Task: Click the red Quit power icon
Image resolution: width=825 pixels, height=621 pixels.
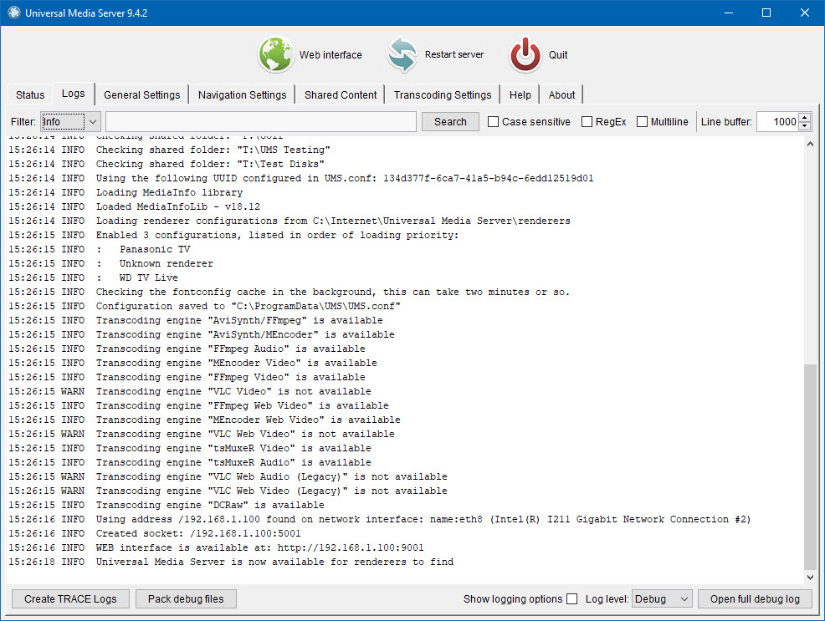Action: click(x=525, y=54)
